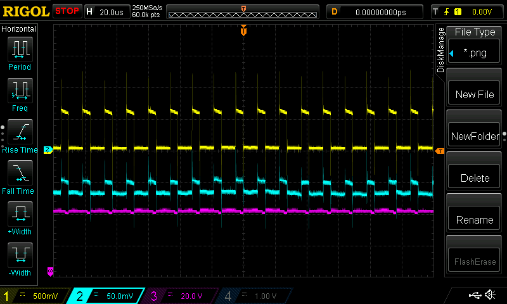Open the Horizontal measurement menu header
Image resolution: width=507 pixels, height=304 pixels.
pyautogui.click(x=20, y=29)
